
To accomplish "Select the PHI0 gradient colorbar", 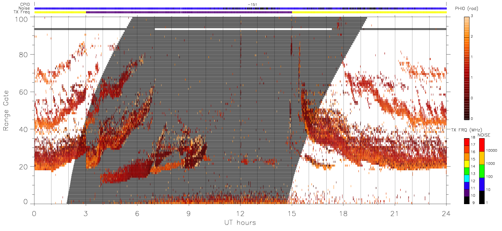I will pos(467,68).
